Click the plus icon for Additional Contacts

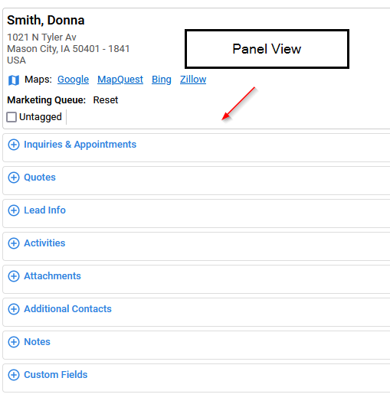[14, 309]
